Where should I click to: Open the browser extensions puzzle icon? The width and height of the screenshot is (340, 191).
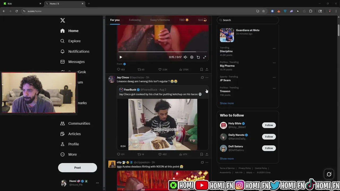pyautogui.click(x=311, y=11)
